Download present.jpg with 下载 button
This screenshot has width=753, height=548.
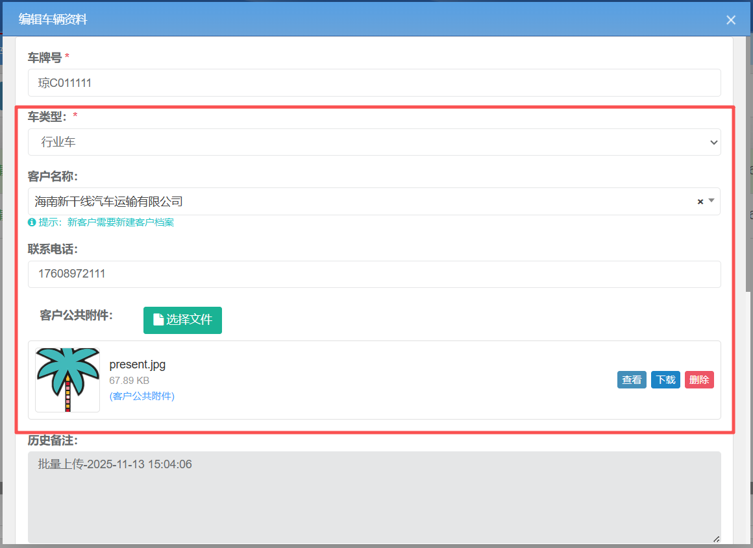pos(665,380)
